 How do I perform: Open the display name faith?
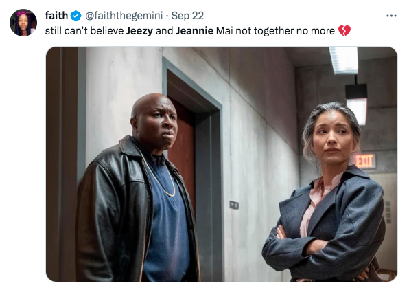[x=56, y=16]
